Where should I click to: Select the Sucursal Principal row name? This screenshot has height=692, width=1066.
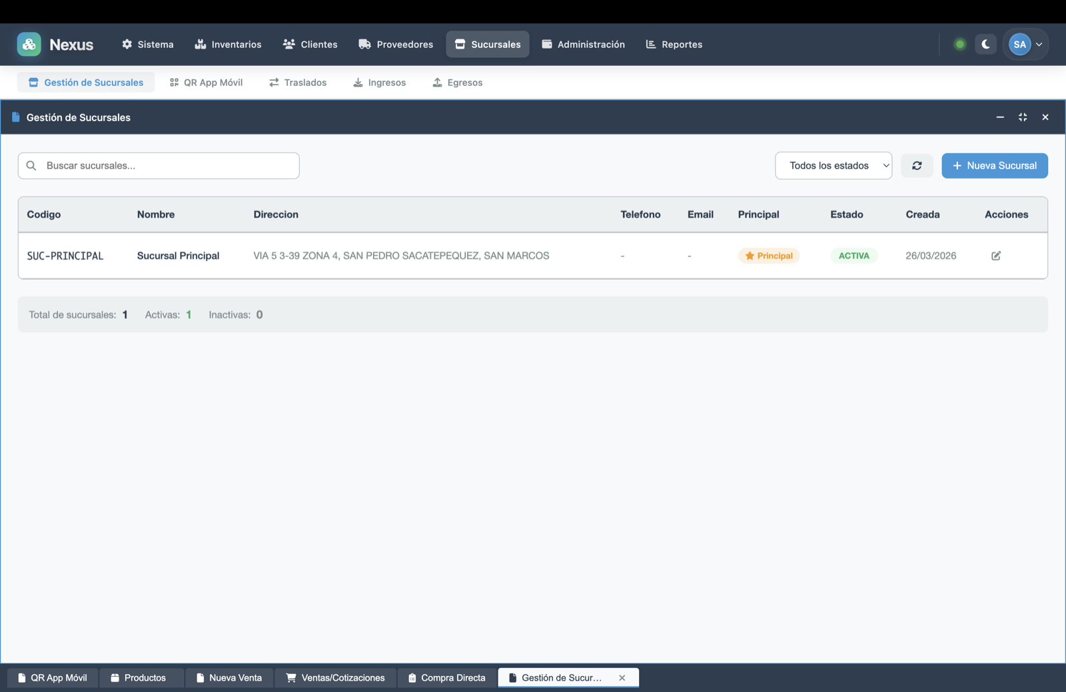(178, 255)
